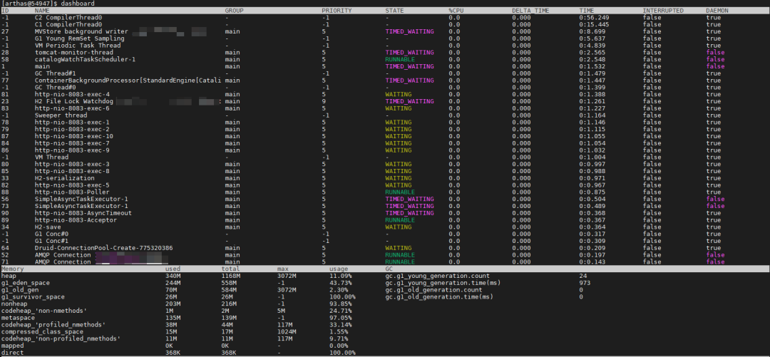Select metaspace usage value "97.05%"
Screen dimensions: 770x357
[x=341, y=318]
